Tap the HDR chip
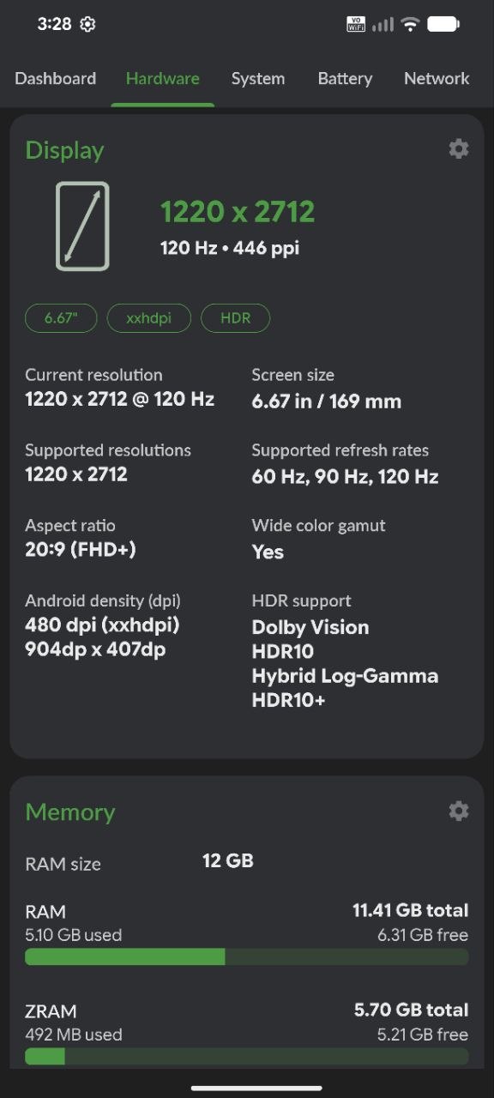This screenshot has height=1098, width=494. click(x=236, y=317)
